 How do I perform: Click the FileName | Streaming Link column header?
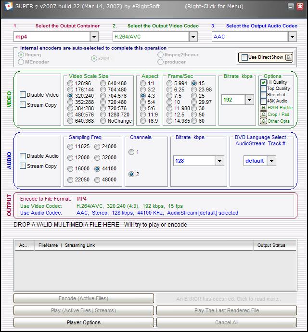[143, 245]
